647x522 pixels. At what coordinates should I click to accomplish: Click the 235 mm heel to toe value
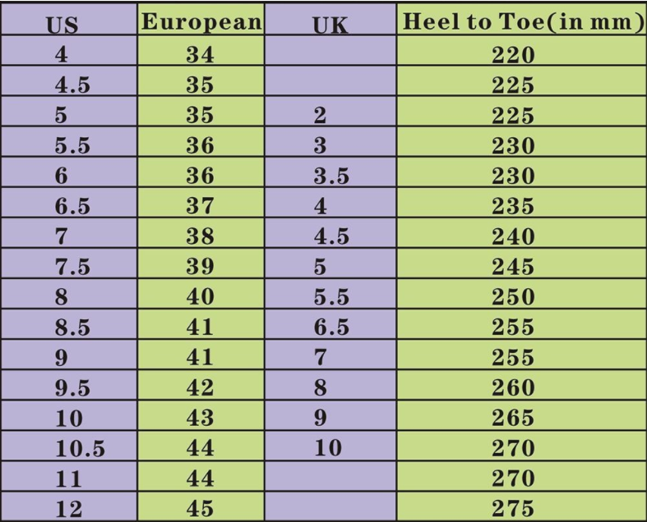point(513,206)
